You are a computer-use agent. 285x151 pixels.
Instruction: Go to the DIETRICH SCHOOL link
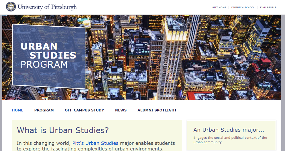[x=243, y=7]
